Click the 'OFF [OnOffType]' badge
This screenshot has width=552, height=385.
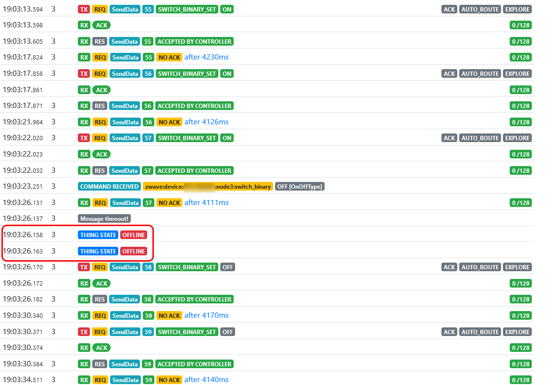300,186
